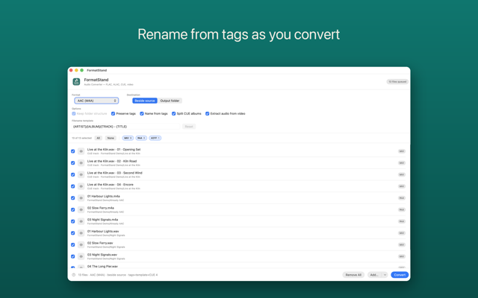Viewport: 478px width, 298px height.
Task: Toggle Name from tags checkbox
Action: coord(142,114)
